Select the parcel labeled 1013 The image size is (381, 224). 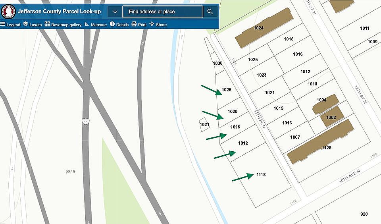pyautogui.click(x=287, y=123)
